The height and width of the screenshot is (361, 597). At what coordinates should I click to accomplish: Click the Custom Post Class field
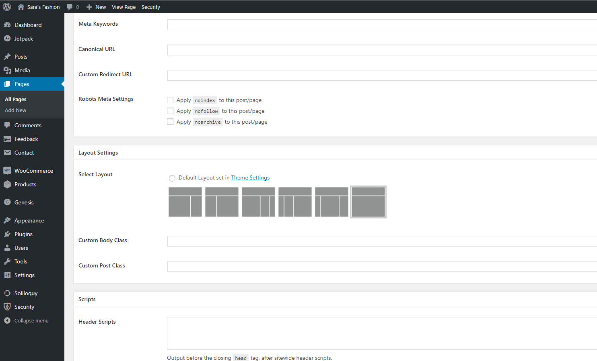coord(382,267)
